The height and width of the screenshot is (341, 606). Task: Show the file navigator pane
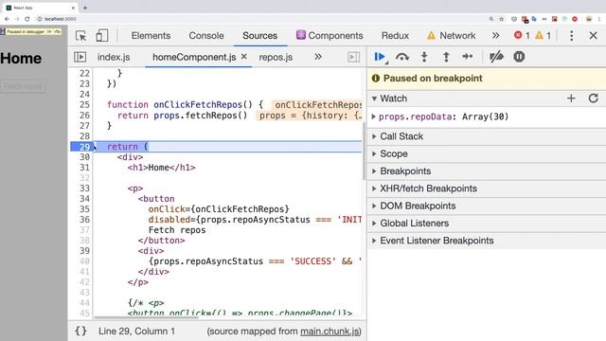80,57
